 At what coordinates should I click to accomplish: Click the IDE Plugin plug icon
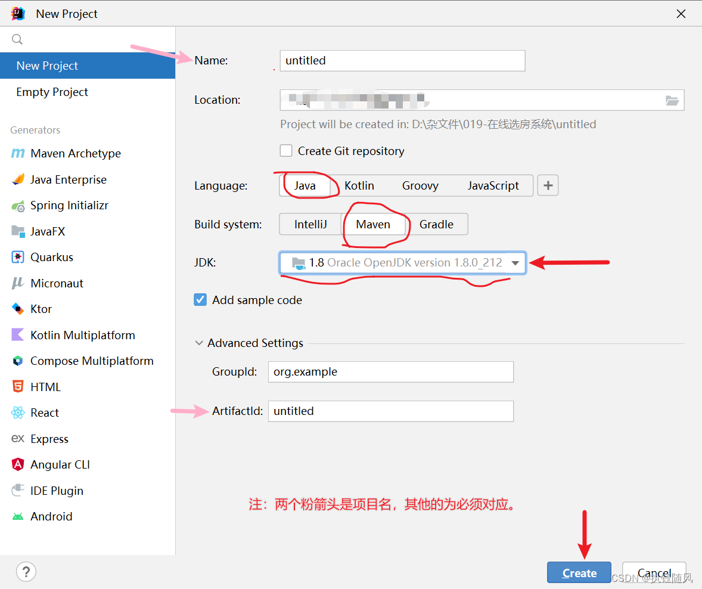(18, 491)
